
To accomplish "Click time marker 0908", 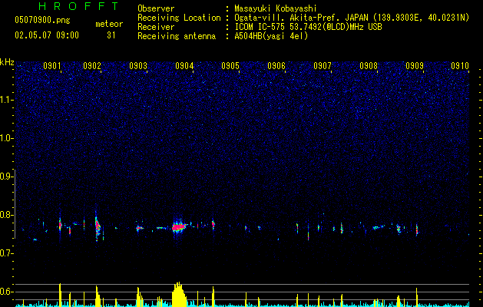I will pos(369,66).
